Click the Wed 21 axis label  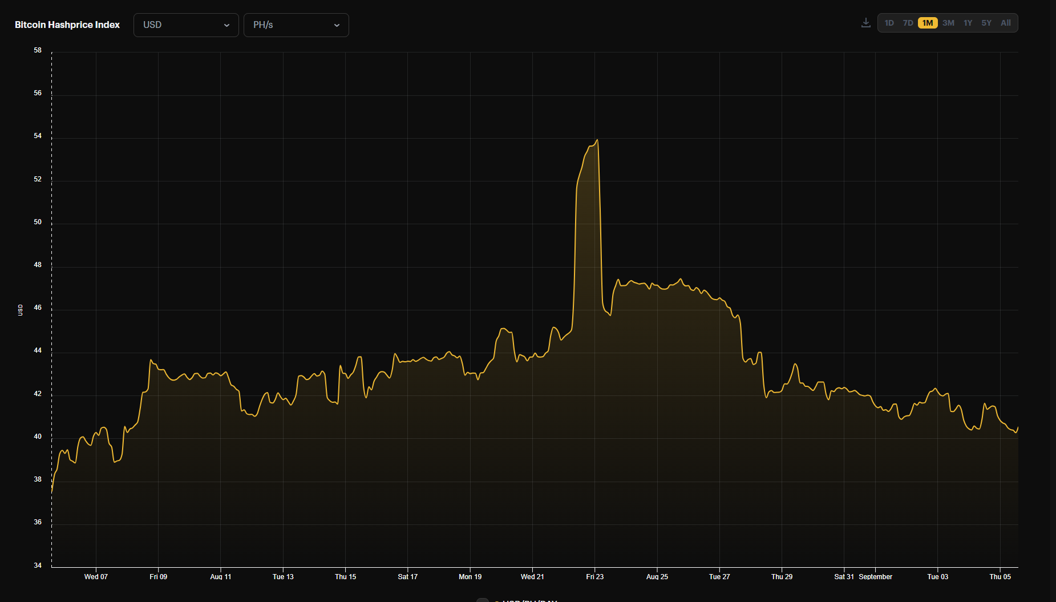(x=532, y=577)
